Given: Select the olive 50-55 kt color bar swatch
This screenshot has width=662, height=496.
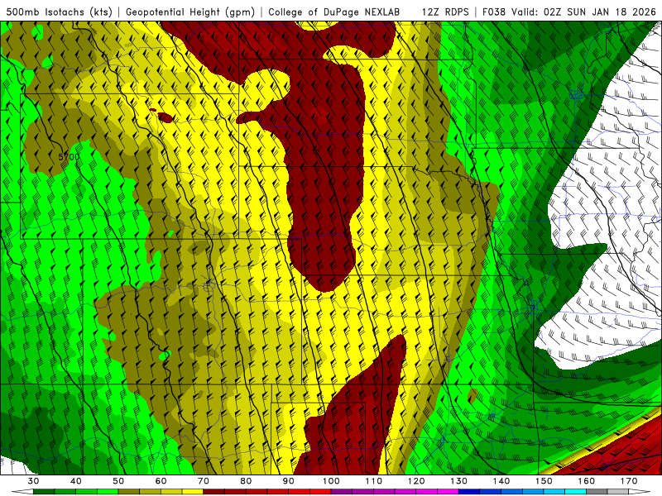Looking at the screenshot, I should click(129, 492).
